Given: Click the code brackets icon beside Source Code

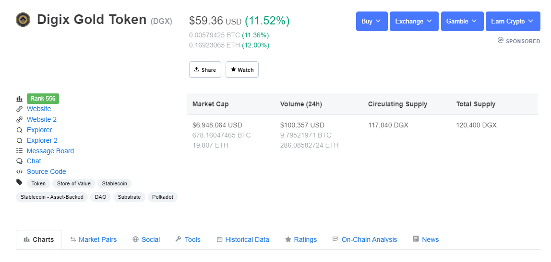Looking at the screenshot, I should (19, 172).
